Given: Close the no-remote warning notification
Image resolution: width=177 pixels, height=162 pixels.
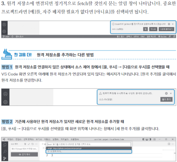Looking at the screenshot, I should [171, 93].
